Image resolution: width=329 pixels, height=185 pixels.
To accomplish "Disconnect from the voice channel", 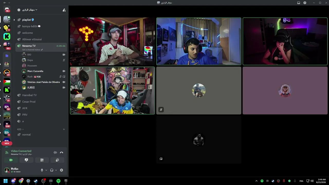I will coord(61,152).
